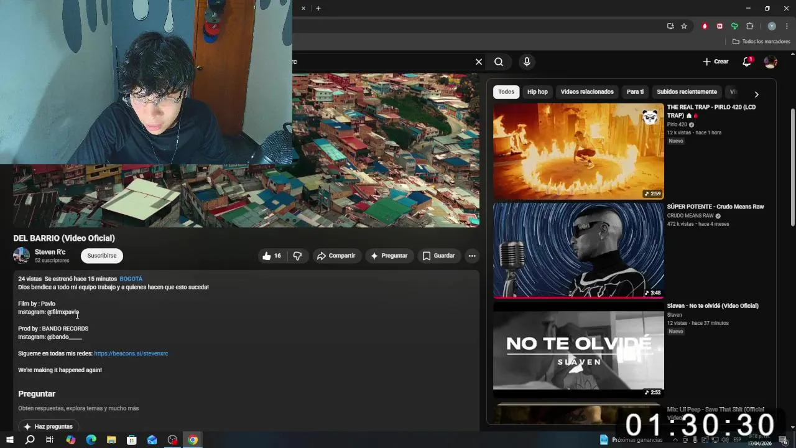Open Steven R'c channel name link
Screen dimensions: 796x448
point(50,252)
